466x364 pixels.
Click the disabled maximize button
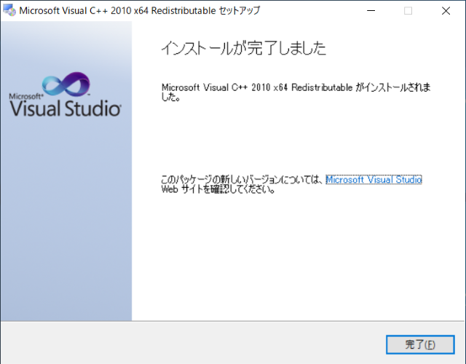click(x=408, y=11)
